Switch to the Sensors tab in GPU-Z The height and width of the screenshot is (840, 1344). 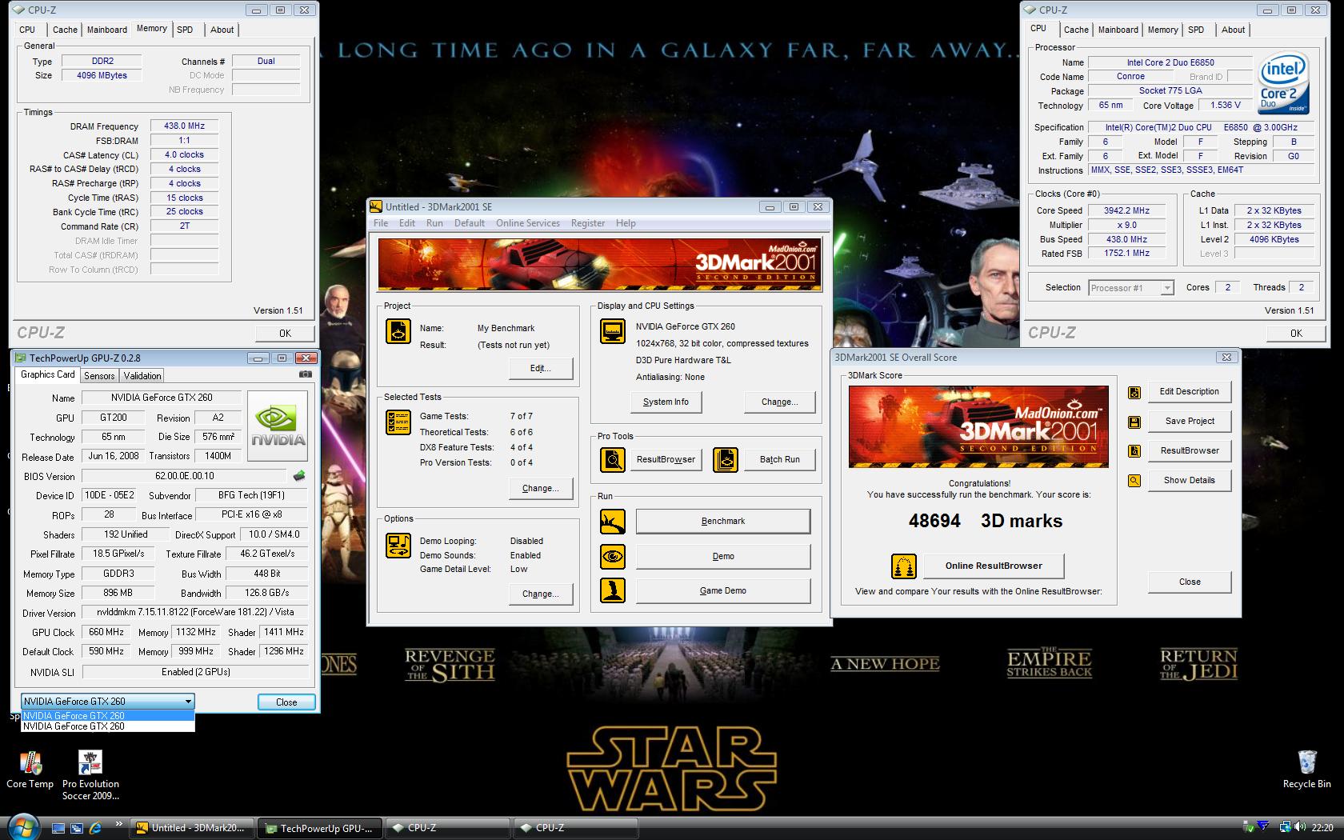[99, 375]
